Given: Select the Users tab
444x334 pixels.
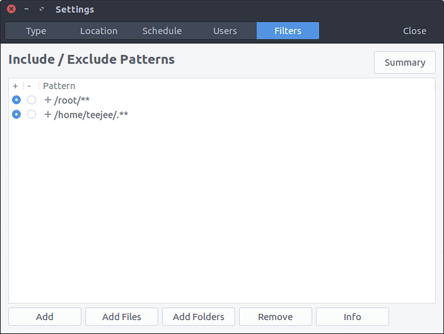Looking at the screenshot, I should point(225,31).
